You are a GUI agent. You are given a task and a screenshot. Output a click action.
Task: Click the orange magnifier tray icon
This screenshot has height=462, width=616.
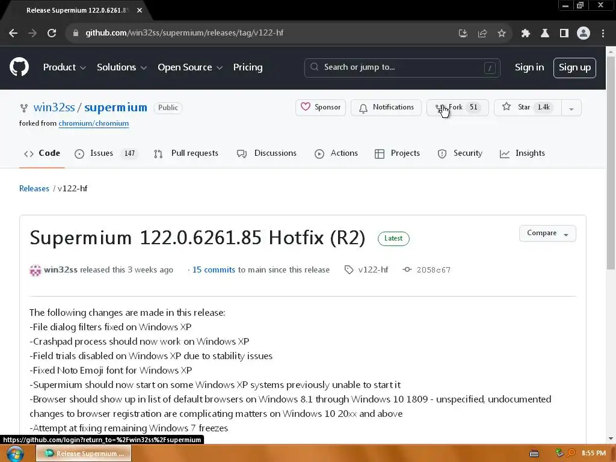(x=571, y=453)
